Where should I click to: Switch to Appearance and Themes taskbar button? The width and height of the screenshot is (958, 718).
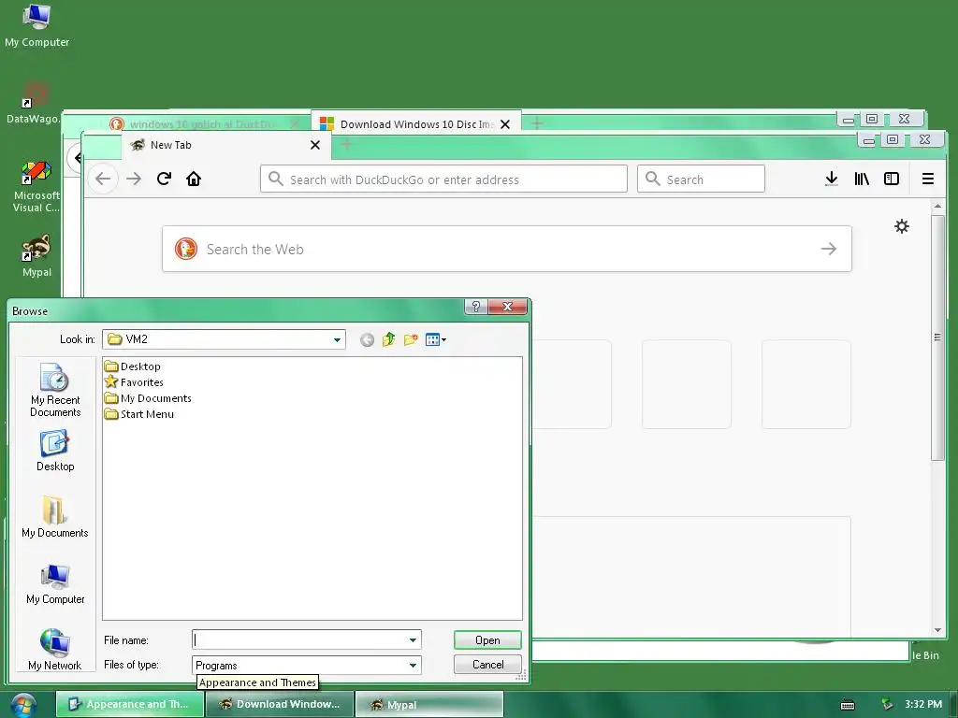point(129,704)
